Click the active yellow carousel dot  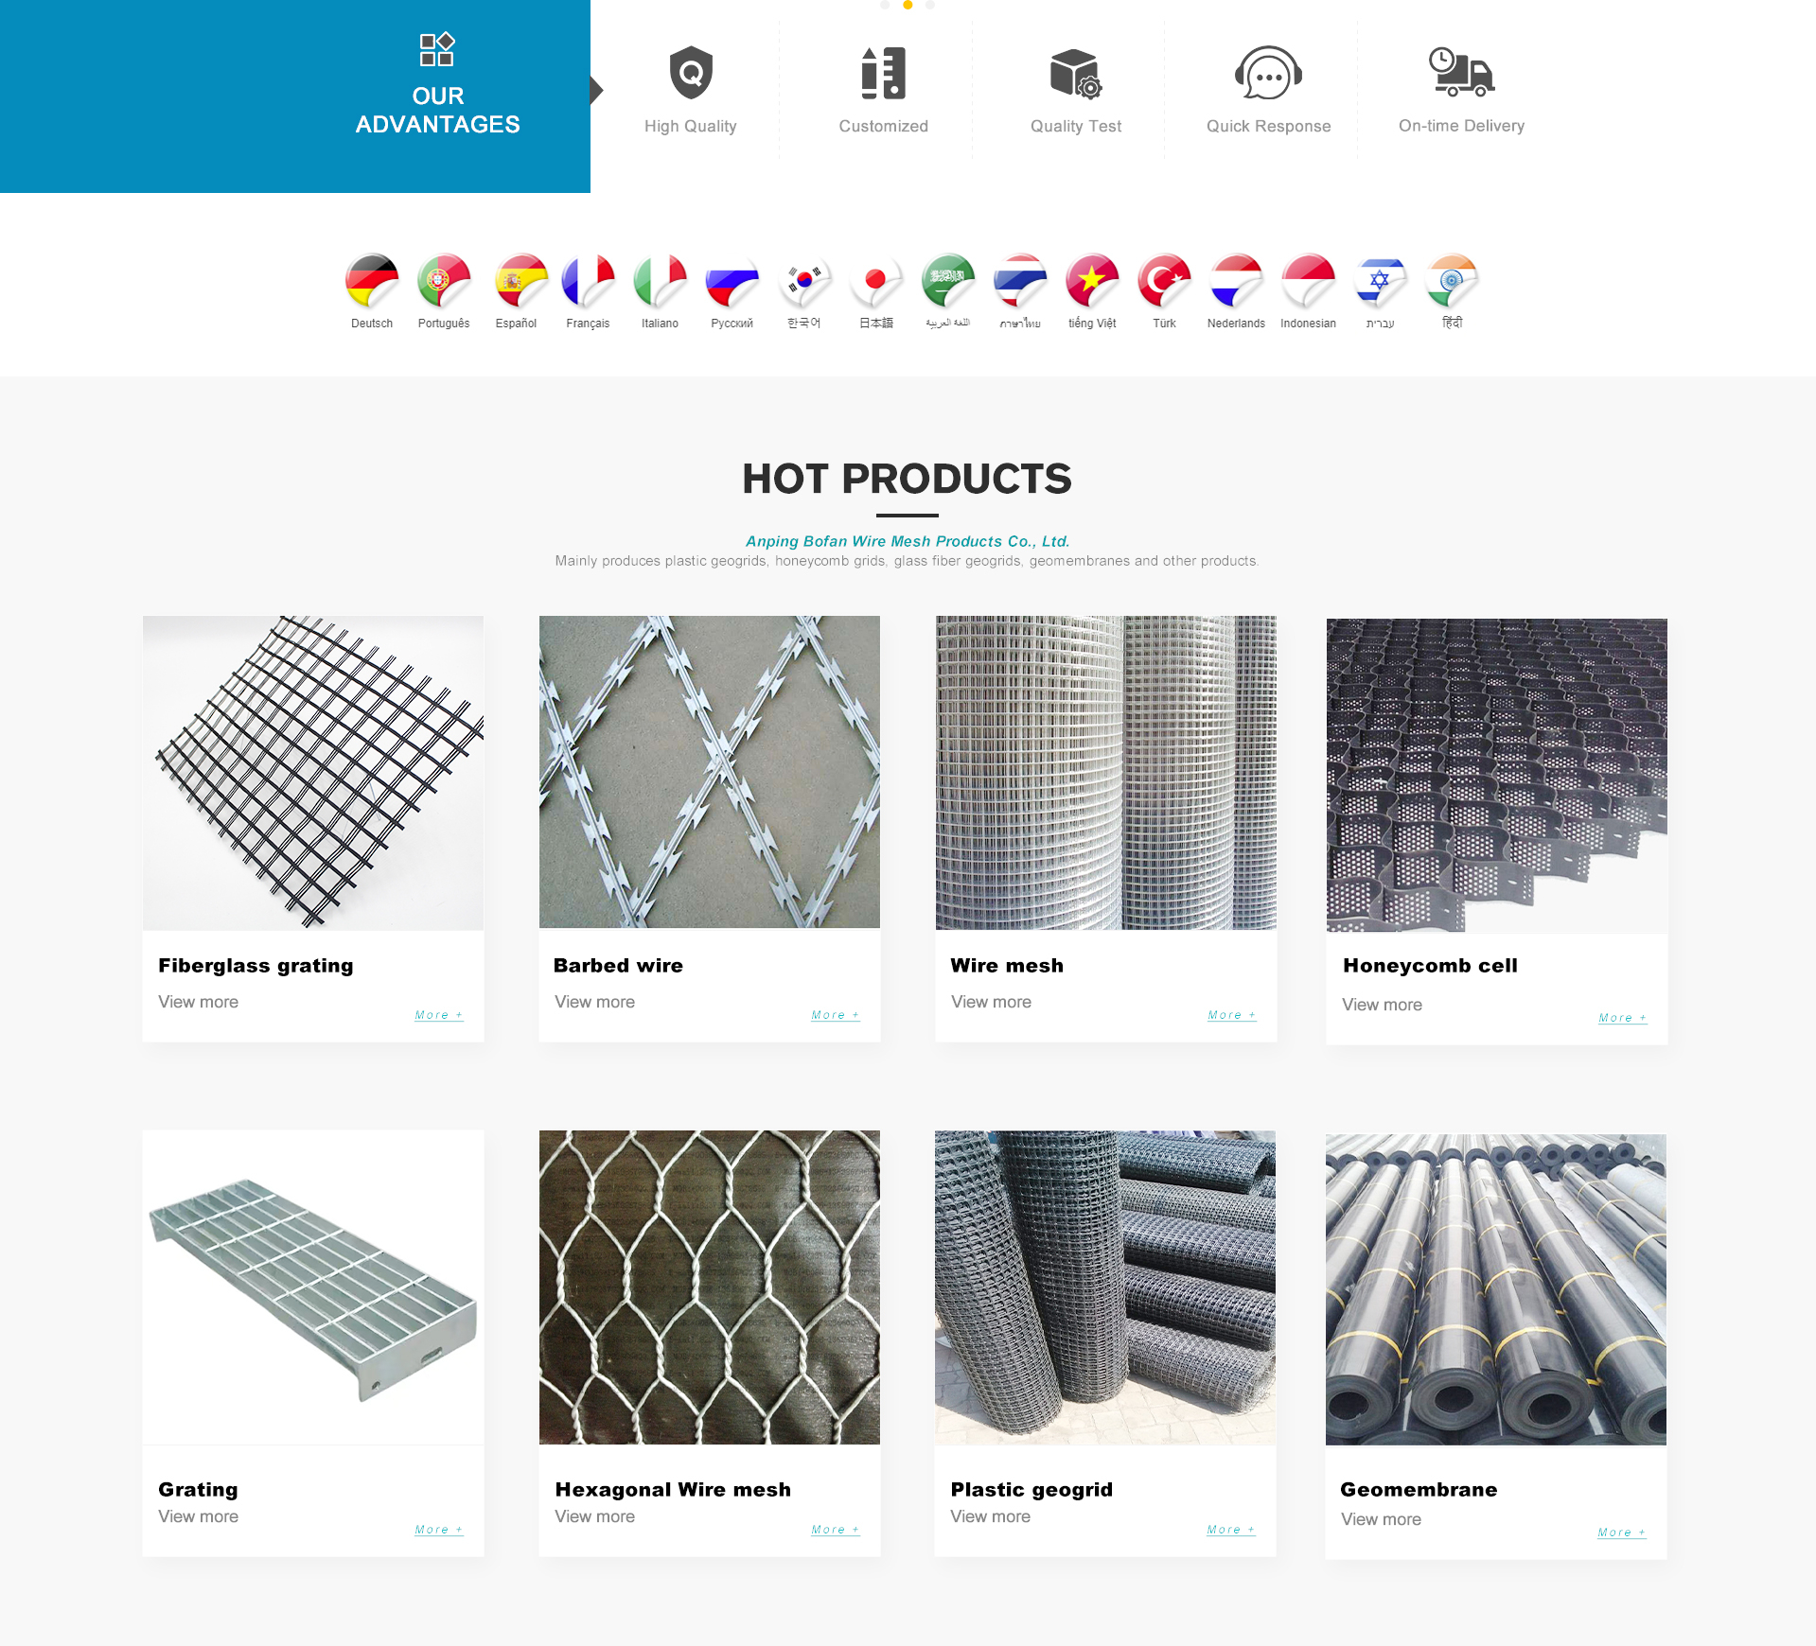click(x=908, y=5)
